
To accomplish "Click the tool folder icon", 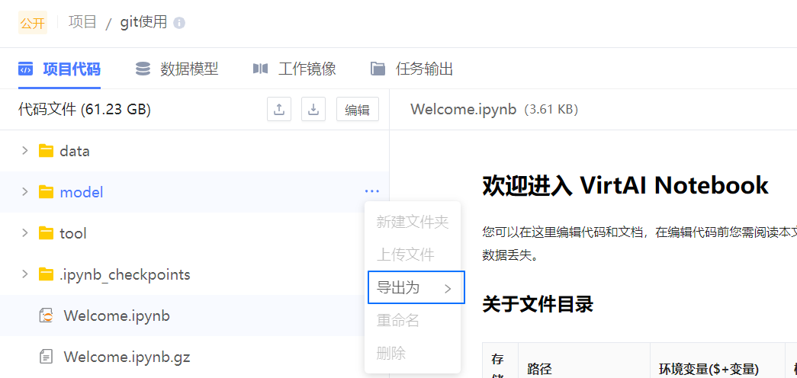I will point(46,233).
